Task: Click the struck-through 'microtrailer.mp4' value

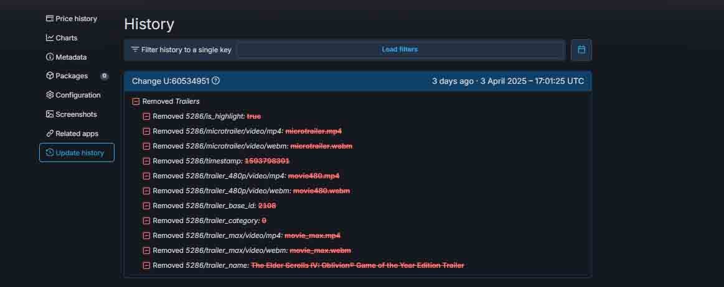Action: click(314, 131)
